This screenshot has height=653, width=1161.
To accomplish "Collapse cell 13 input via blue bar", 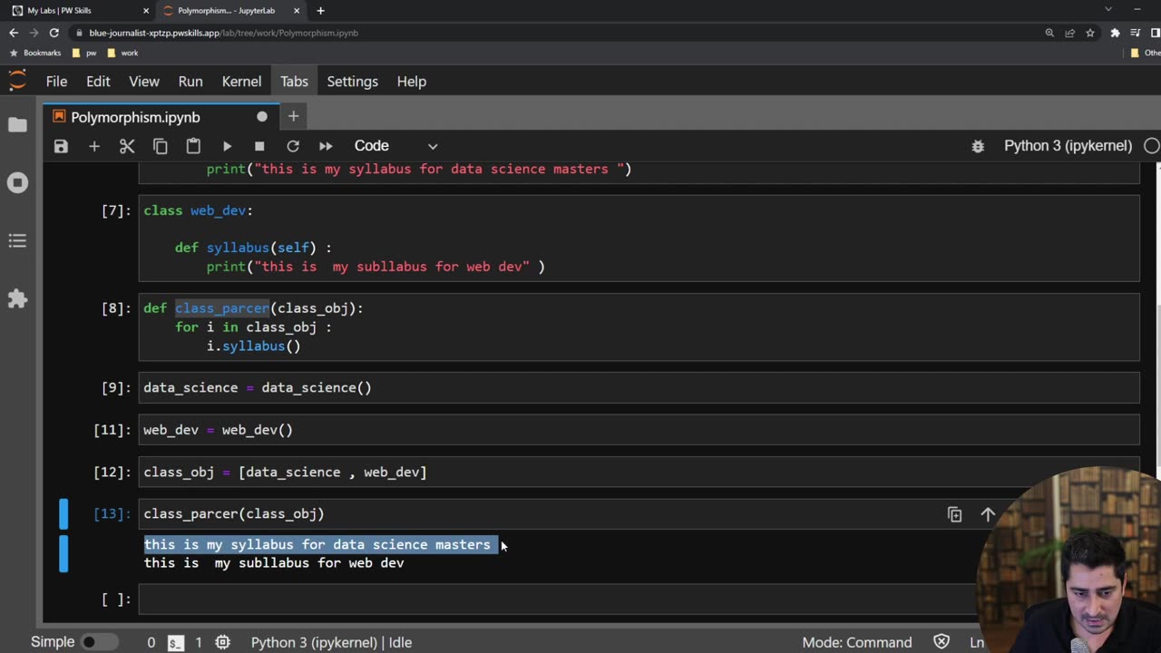I will pyautogui.click(x=63, y=514).
